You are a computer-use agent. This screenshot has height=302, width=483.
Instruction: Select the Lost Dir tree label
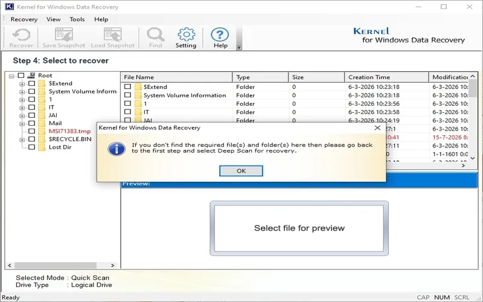click(60, 147)
